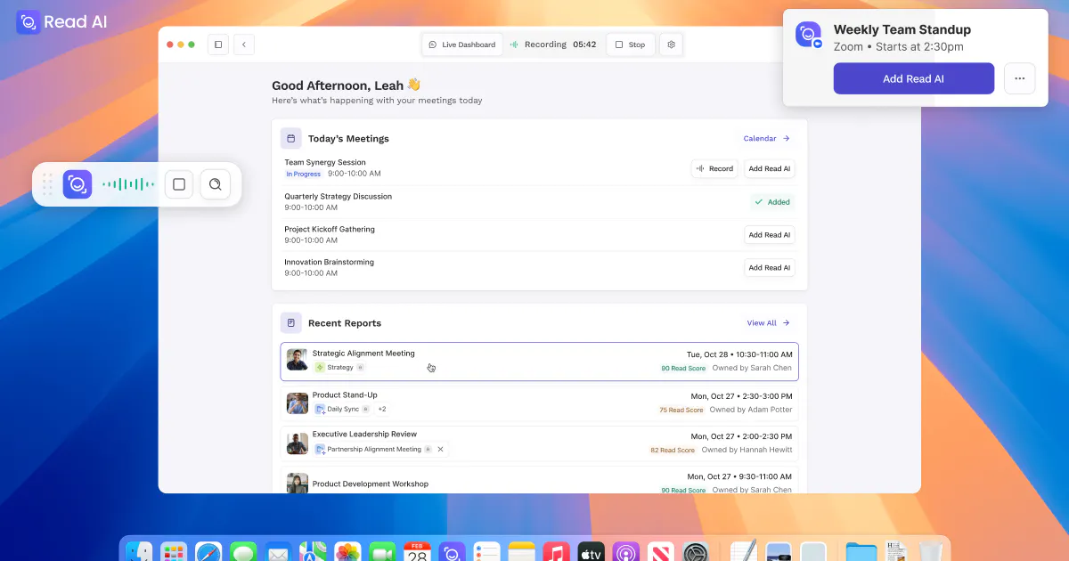This screenshot has height=561, width=1069.
Task: Click the Daily Sync tag
Action: 342,409
